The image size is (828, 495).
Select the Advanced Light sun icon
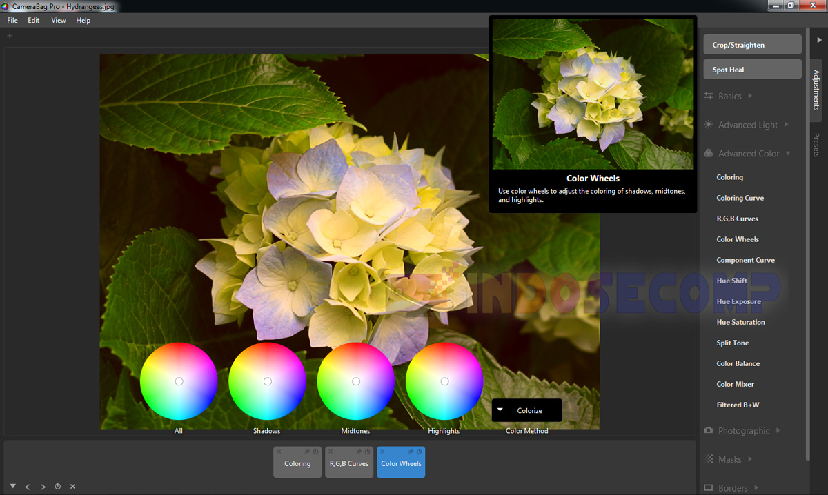pyautogui.click(x=708, y=125)
